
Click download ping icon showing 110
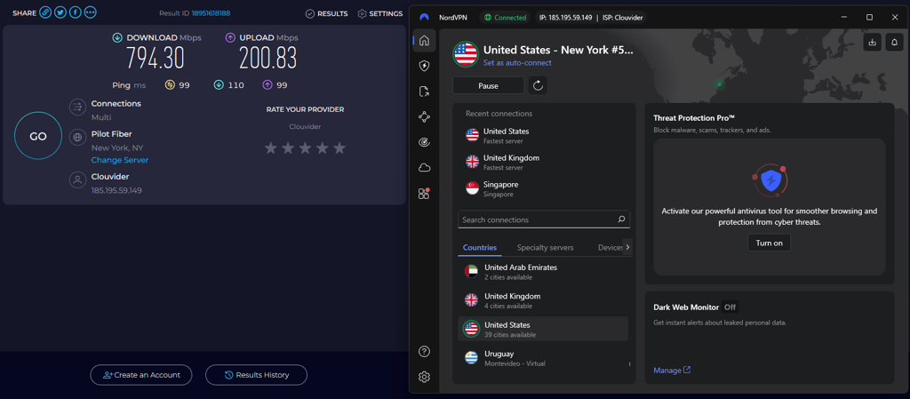coord(219,85)
